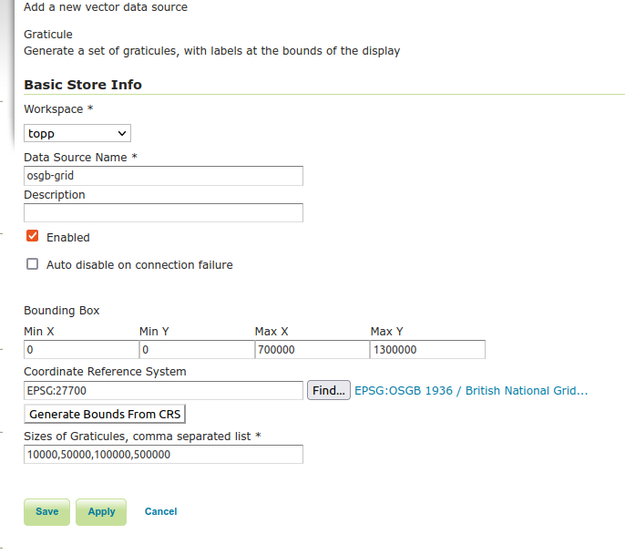Screen dimensions: 625x555
Task: Click the Basic Store Info heading
Action: point(83,85)
